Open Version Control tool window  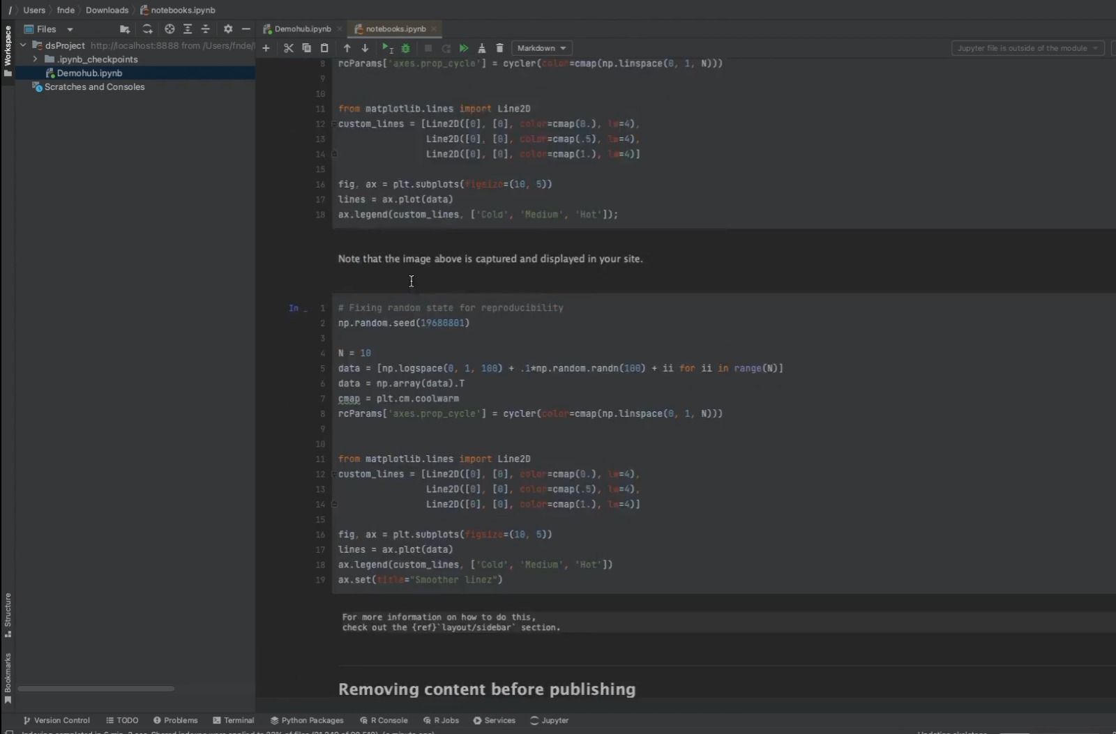[x=56, y=720]
